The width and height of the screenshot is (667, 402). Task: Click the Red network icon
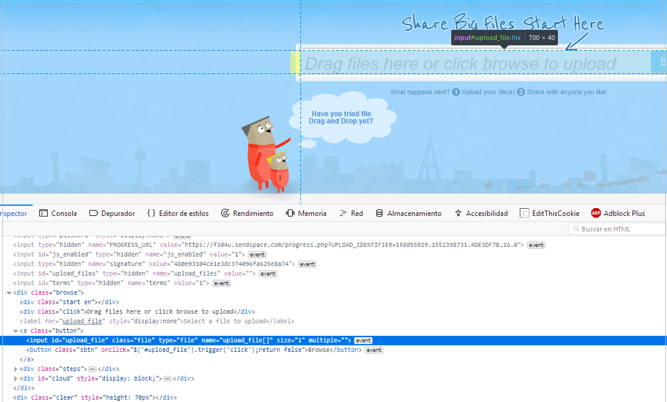343,214
